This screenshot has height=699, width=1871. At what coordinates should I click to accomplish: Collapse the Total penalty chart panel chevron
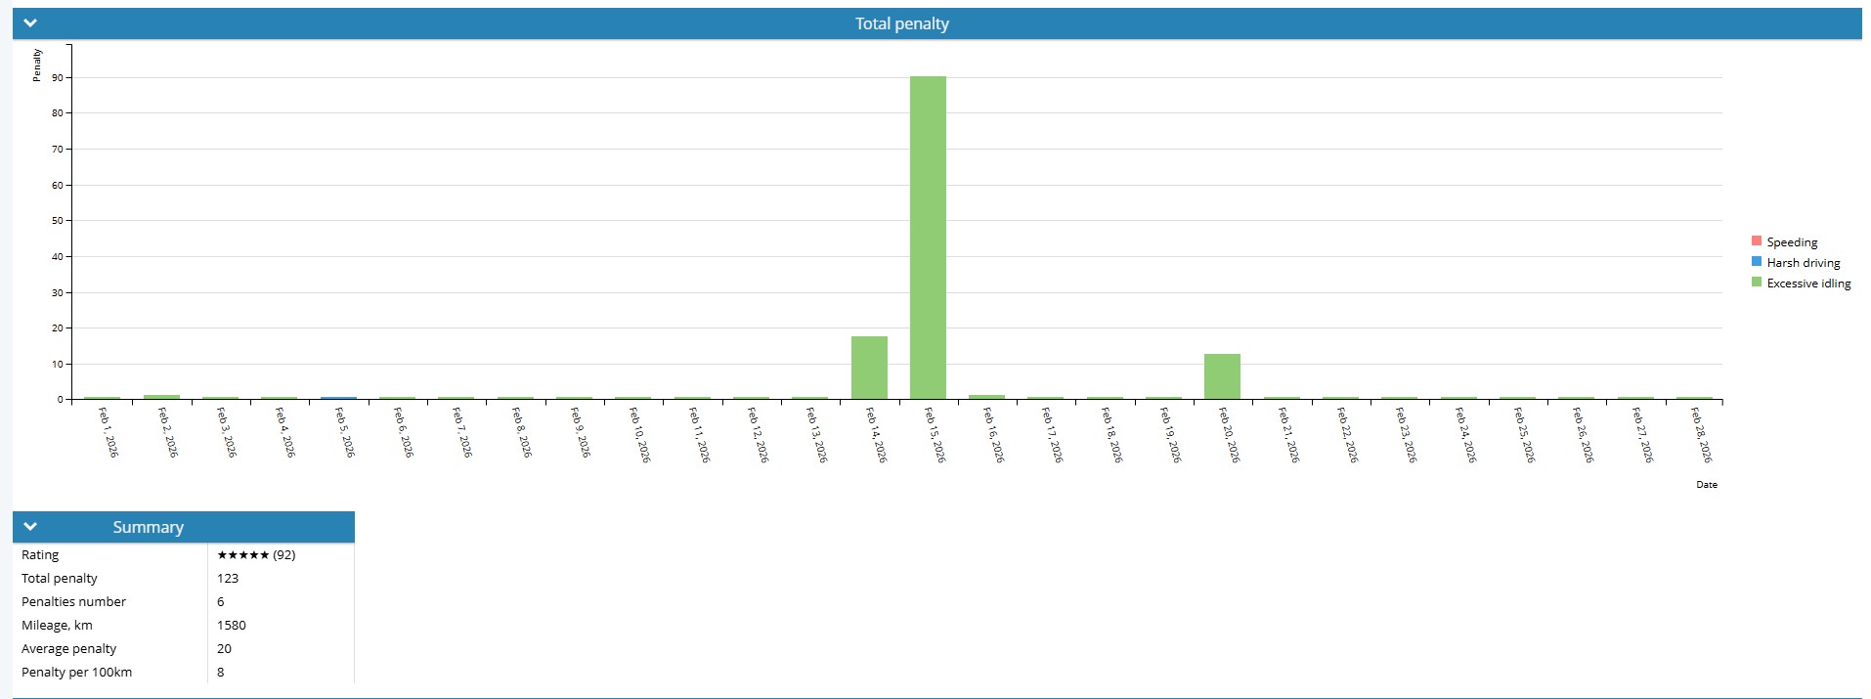30,23
